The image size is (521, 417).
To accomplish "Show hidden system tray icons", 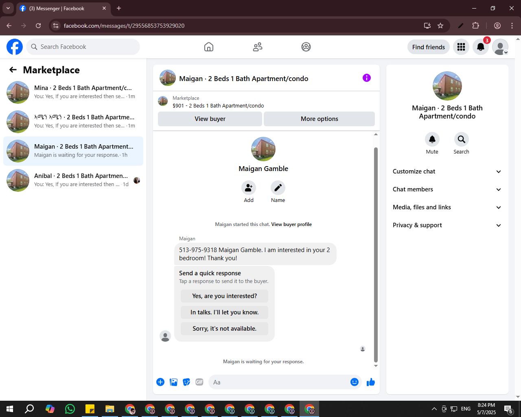I will pyautogui.click(x=434, y=409).
